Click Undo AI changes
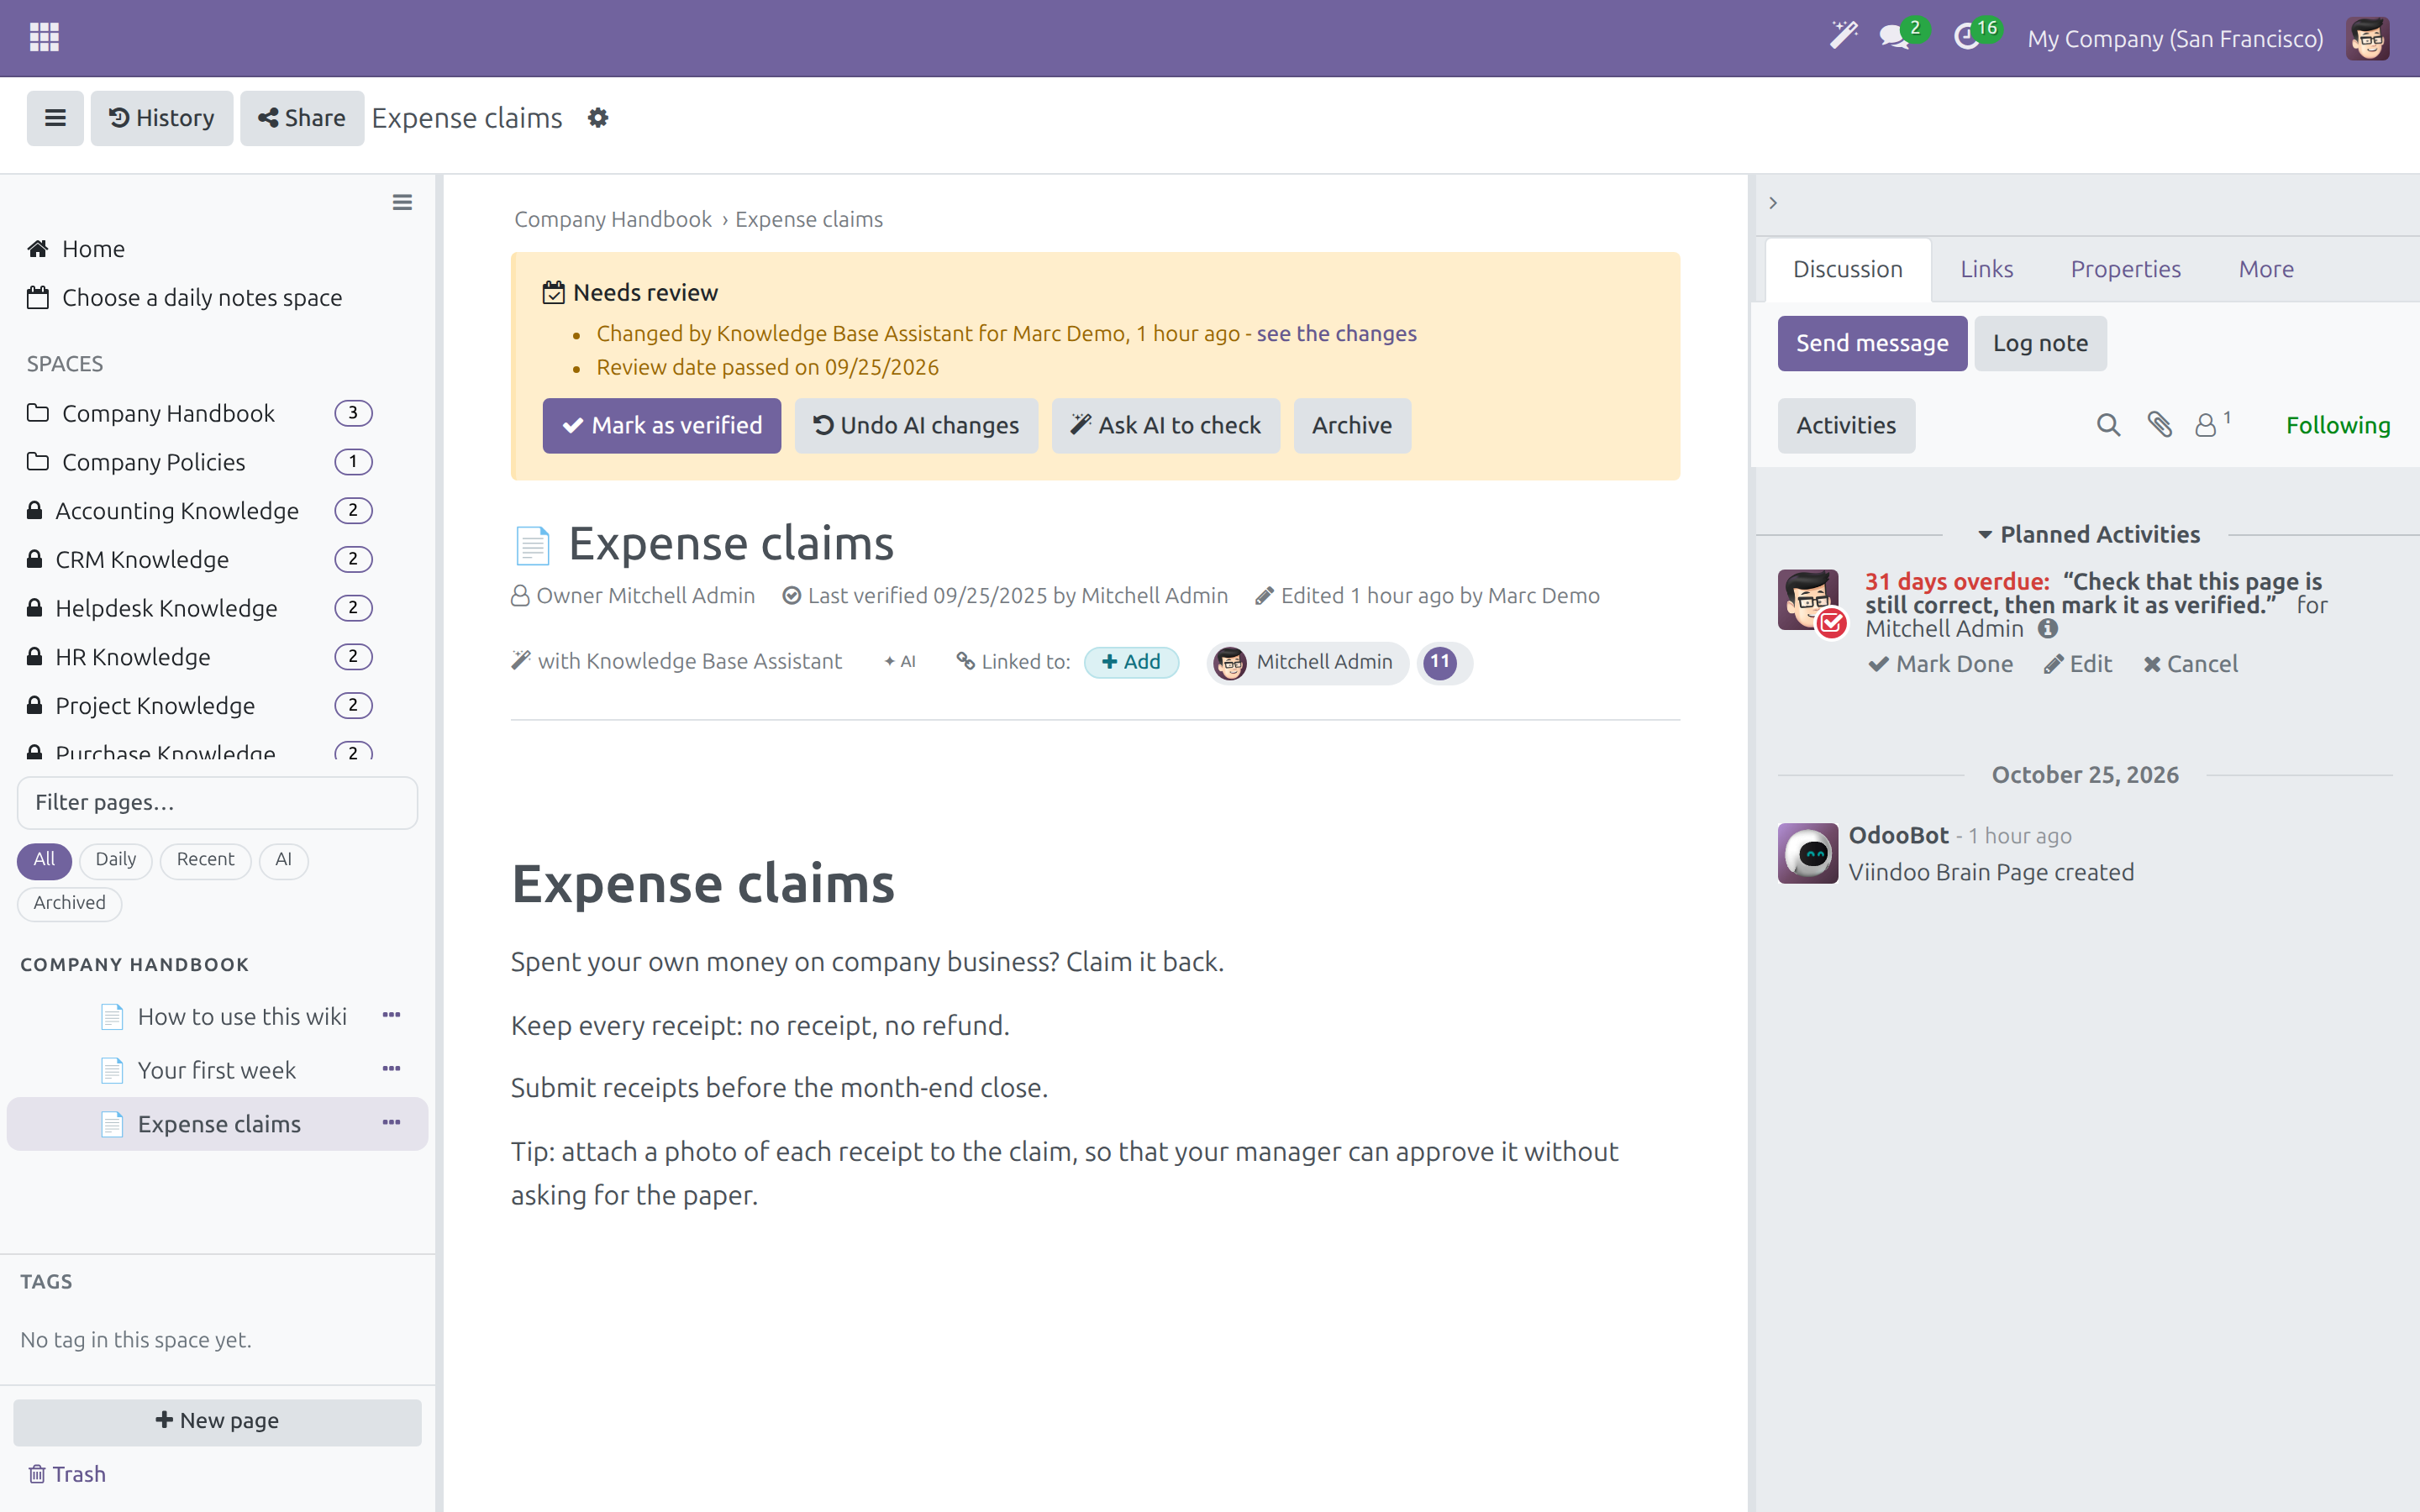Image resolution: width=2420 pixels, height=1512 pixels. point(916,426)
